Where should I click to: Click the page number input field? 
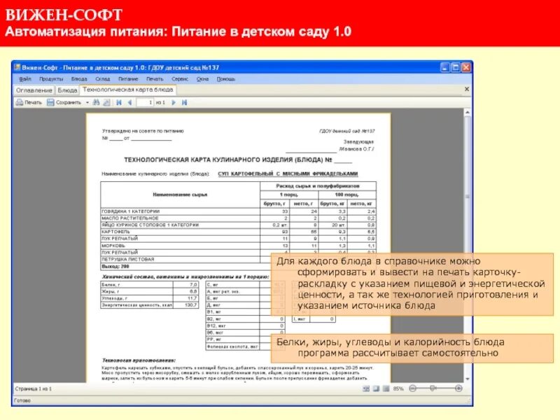[145, 102]
